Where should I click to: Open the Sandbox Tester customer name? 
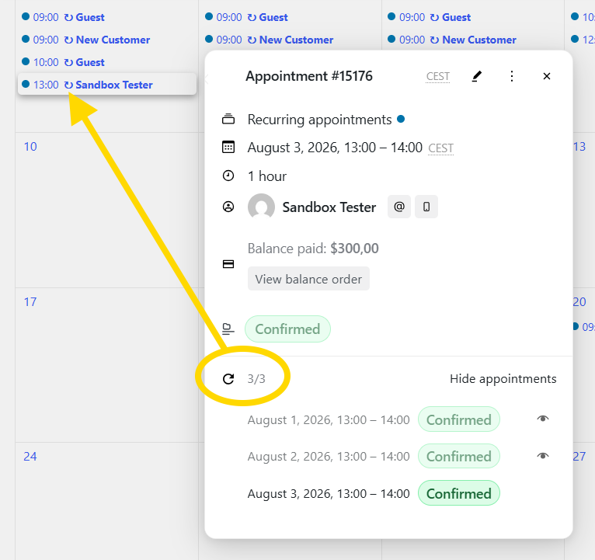329,207
